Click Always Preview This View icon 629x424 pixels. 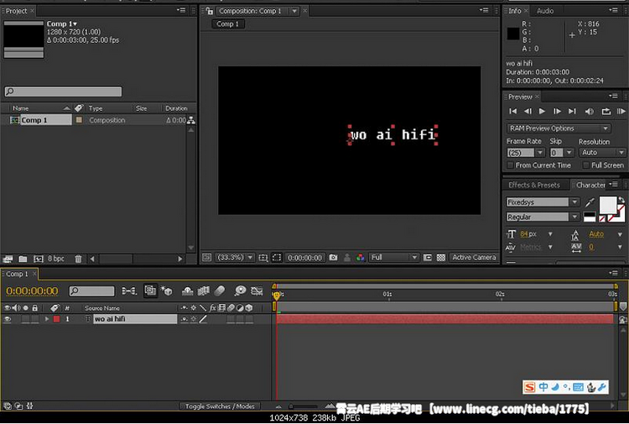click(206, 258)
